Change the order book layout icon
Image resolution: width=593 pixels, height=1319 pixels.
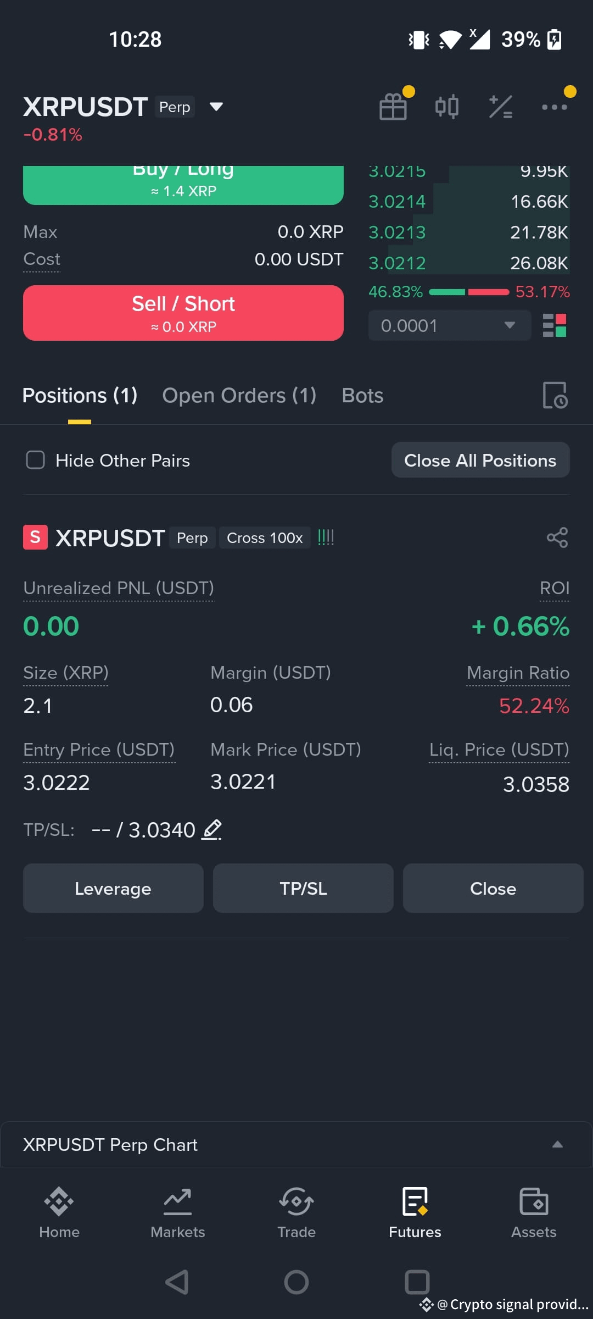[555, 325]
